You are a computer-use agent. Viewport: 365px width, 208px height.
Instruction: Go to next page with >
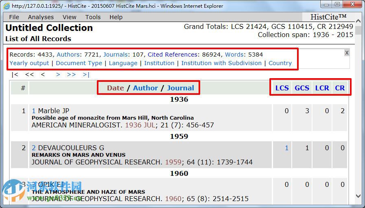click(58, 74)
